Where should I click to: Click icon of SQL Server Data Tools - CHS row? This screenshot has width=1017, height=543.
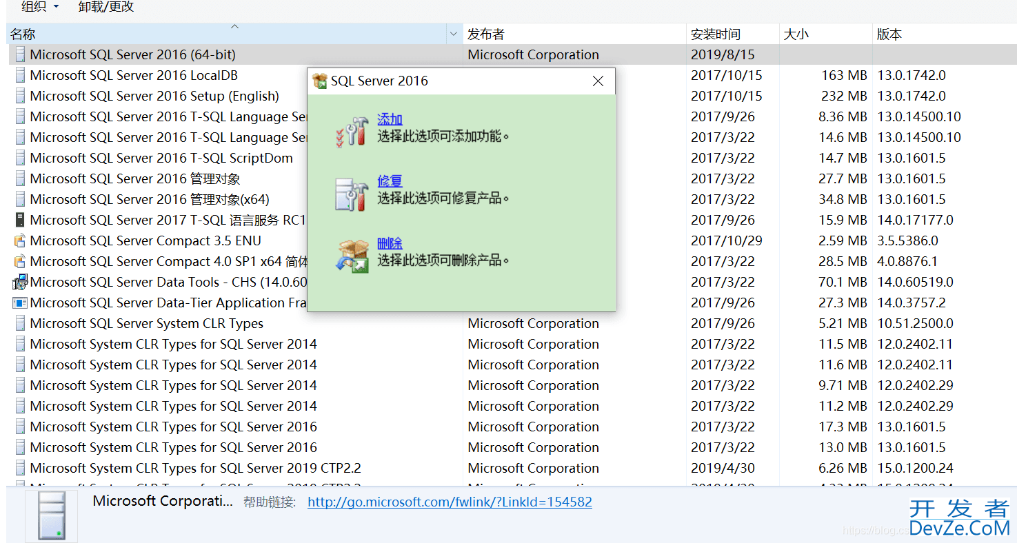click(20, 282)
